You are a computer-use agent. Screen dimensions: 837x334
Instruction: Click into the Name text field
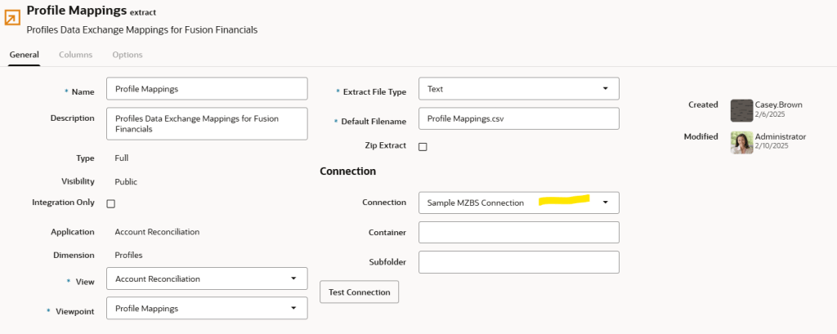(207, 88)
